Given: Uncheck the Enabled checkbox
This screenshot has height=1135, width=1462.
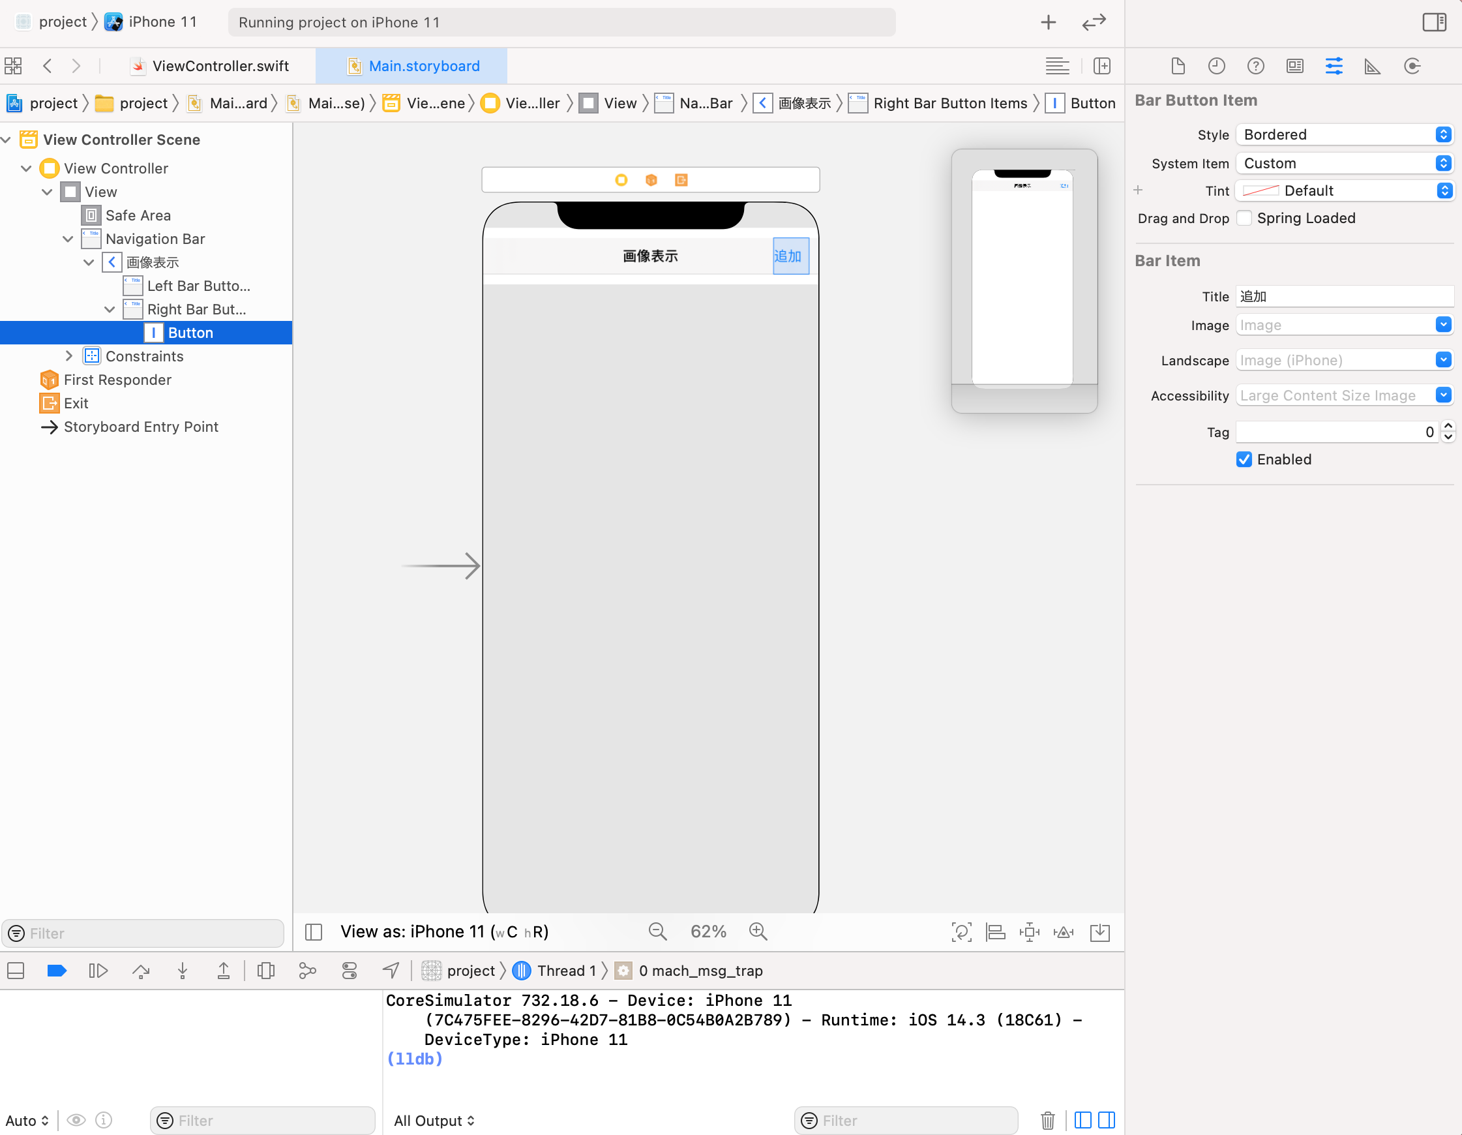Looking at the screenshot, I should pos(1244,459).
